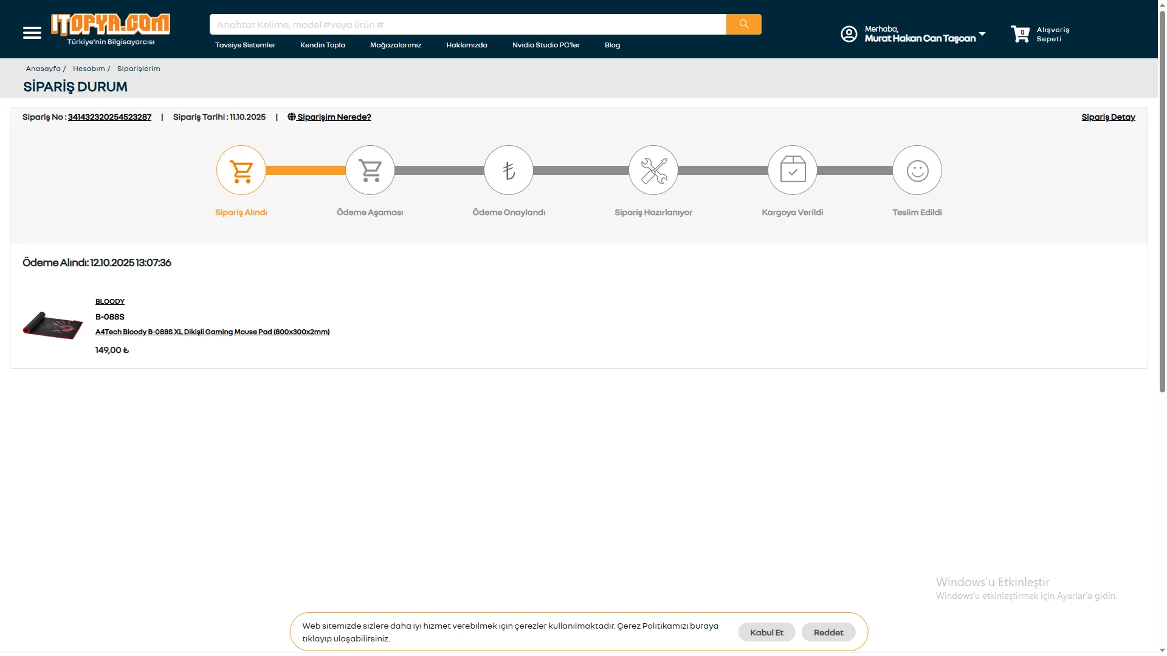Open the hamburger menu icon
This screenshot has width=1167, height=656.
pyautogui.click(x=32, y=33)
